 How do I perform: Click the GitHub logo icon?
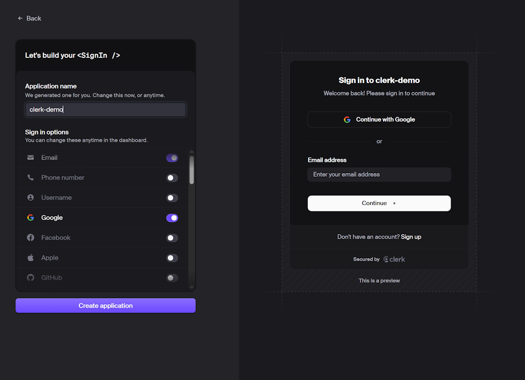tap(31, 278)
